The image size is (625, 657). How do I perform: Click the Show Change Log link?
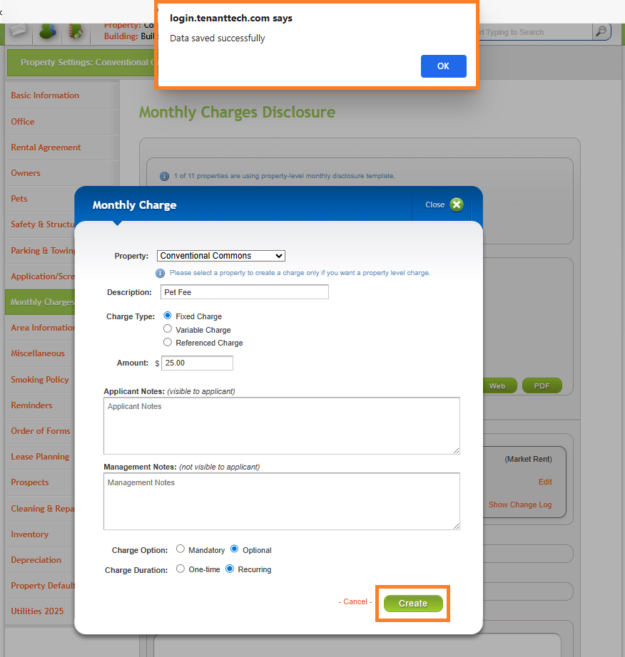(x=520, y=505)
